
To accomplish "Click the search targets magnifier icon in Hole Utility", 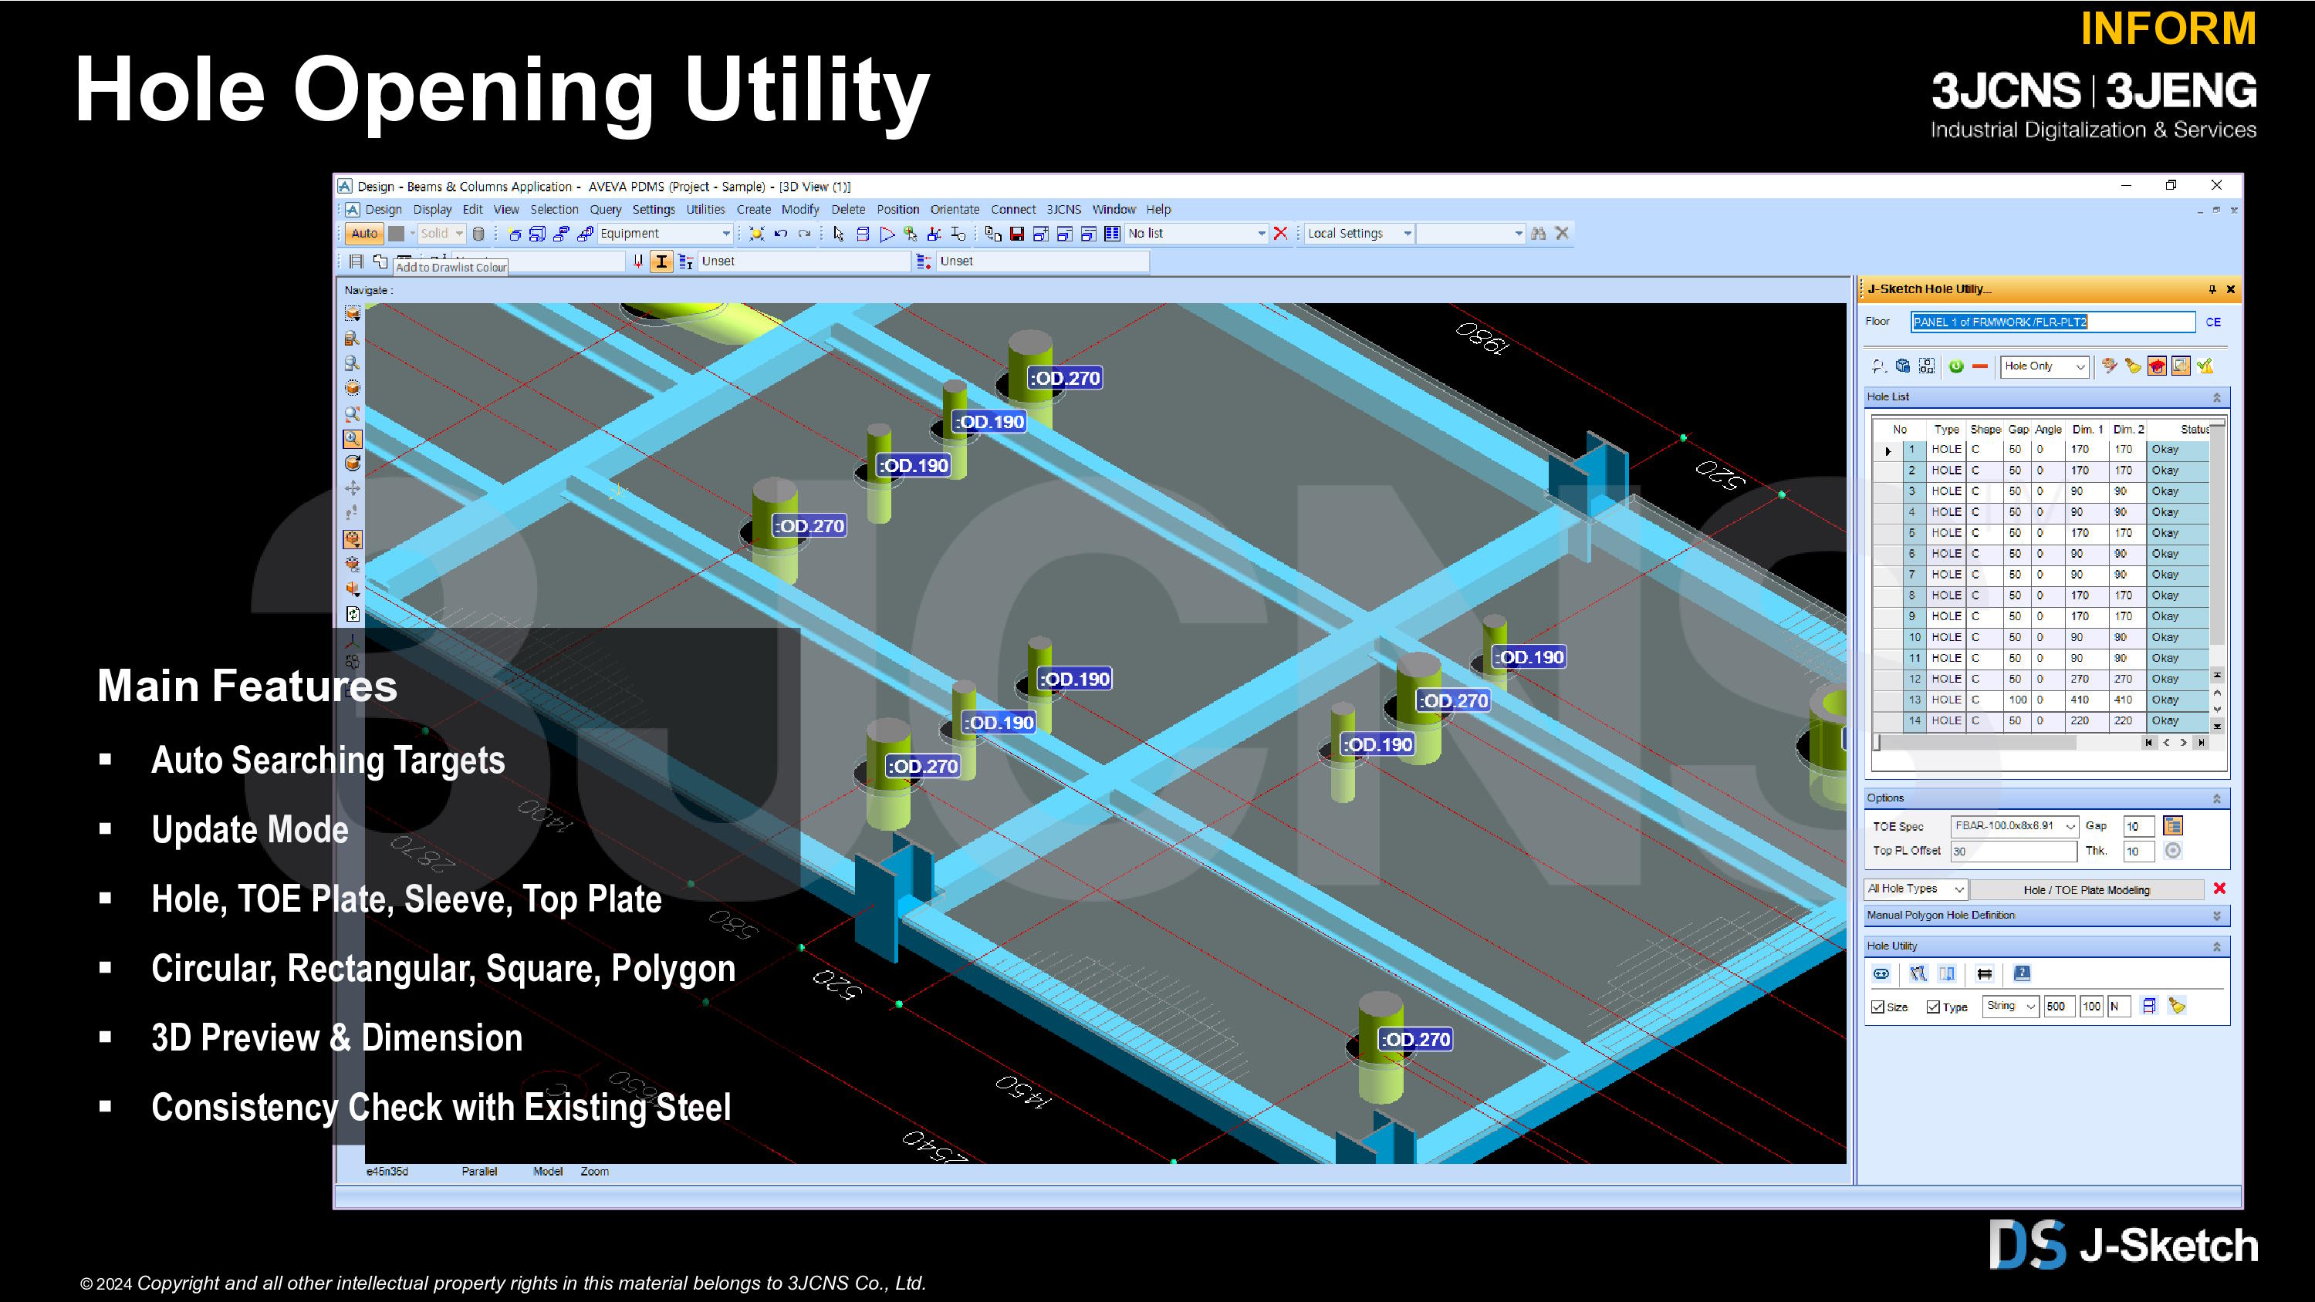I will coord(1878,366).
